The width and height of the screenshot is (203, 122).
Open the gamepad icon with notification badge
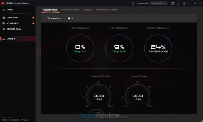(x=171, y=3)
